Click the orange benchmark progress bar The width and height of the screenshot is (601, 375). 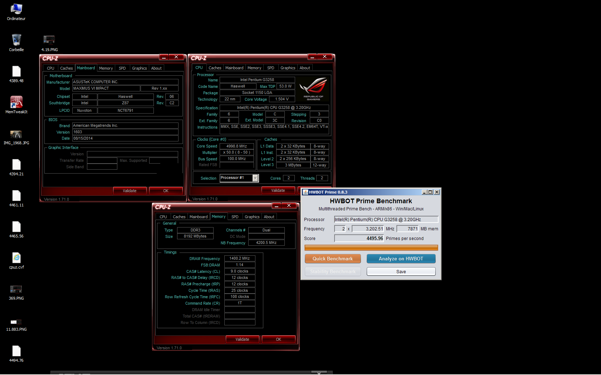tap(371, 247)
